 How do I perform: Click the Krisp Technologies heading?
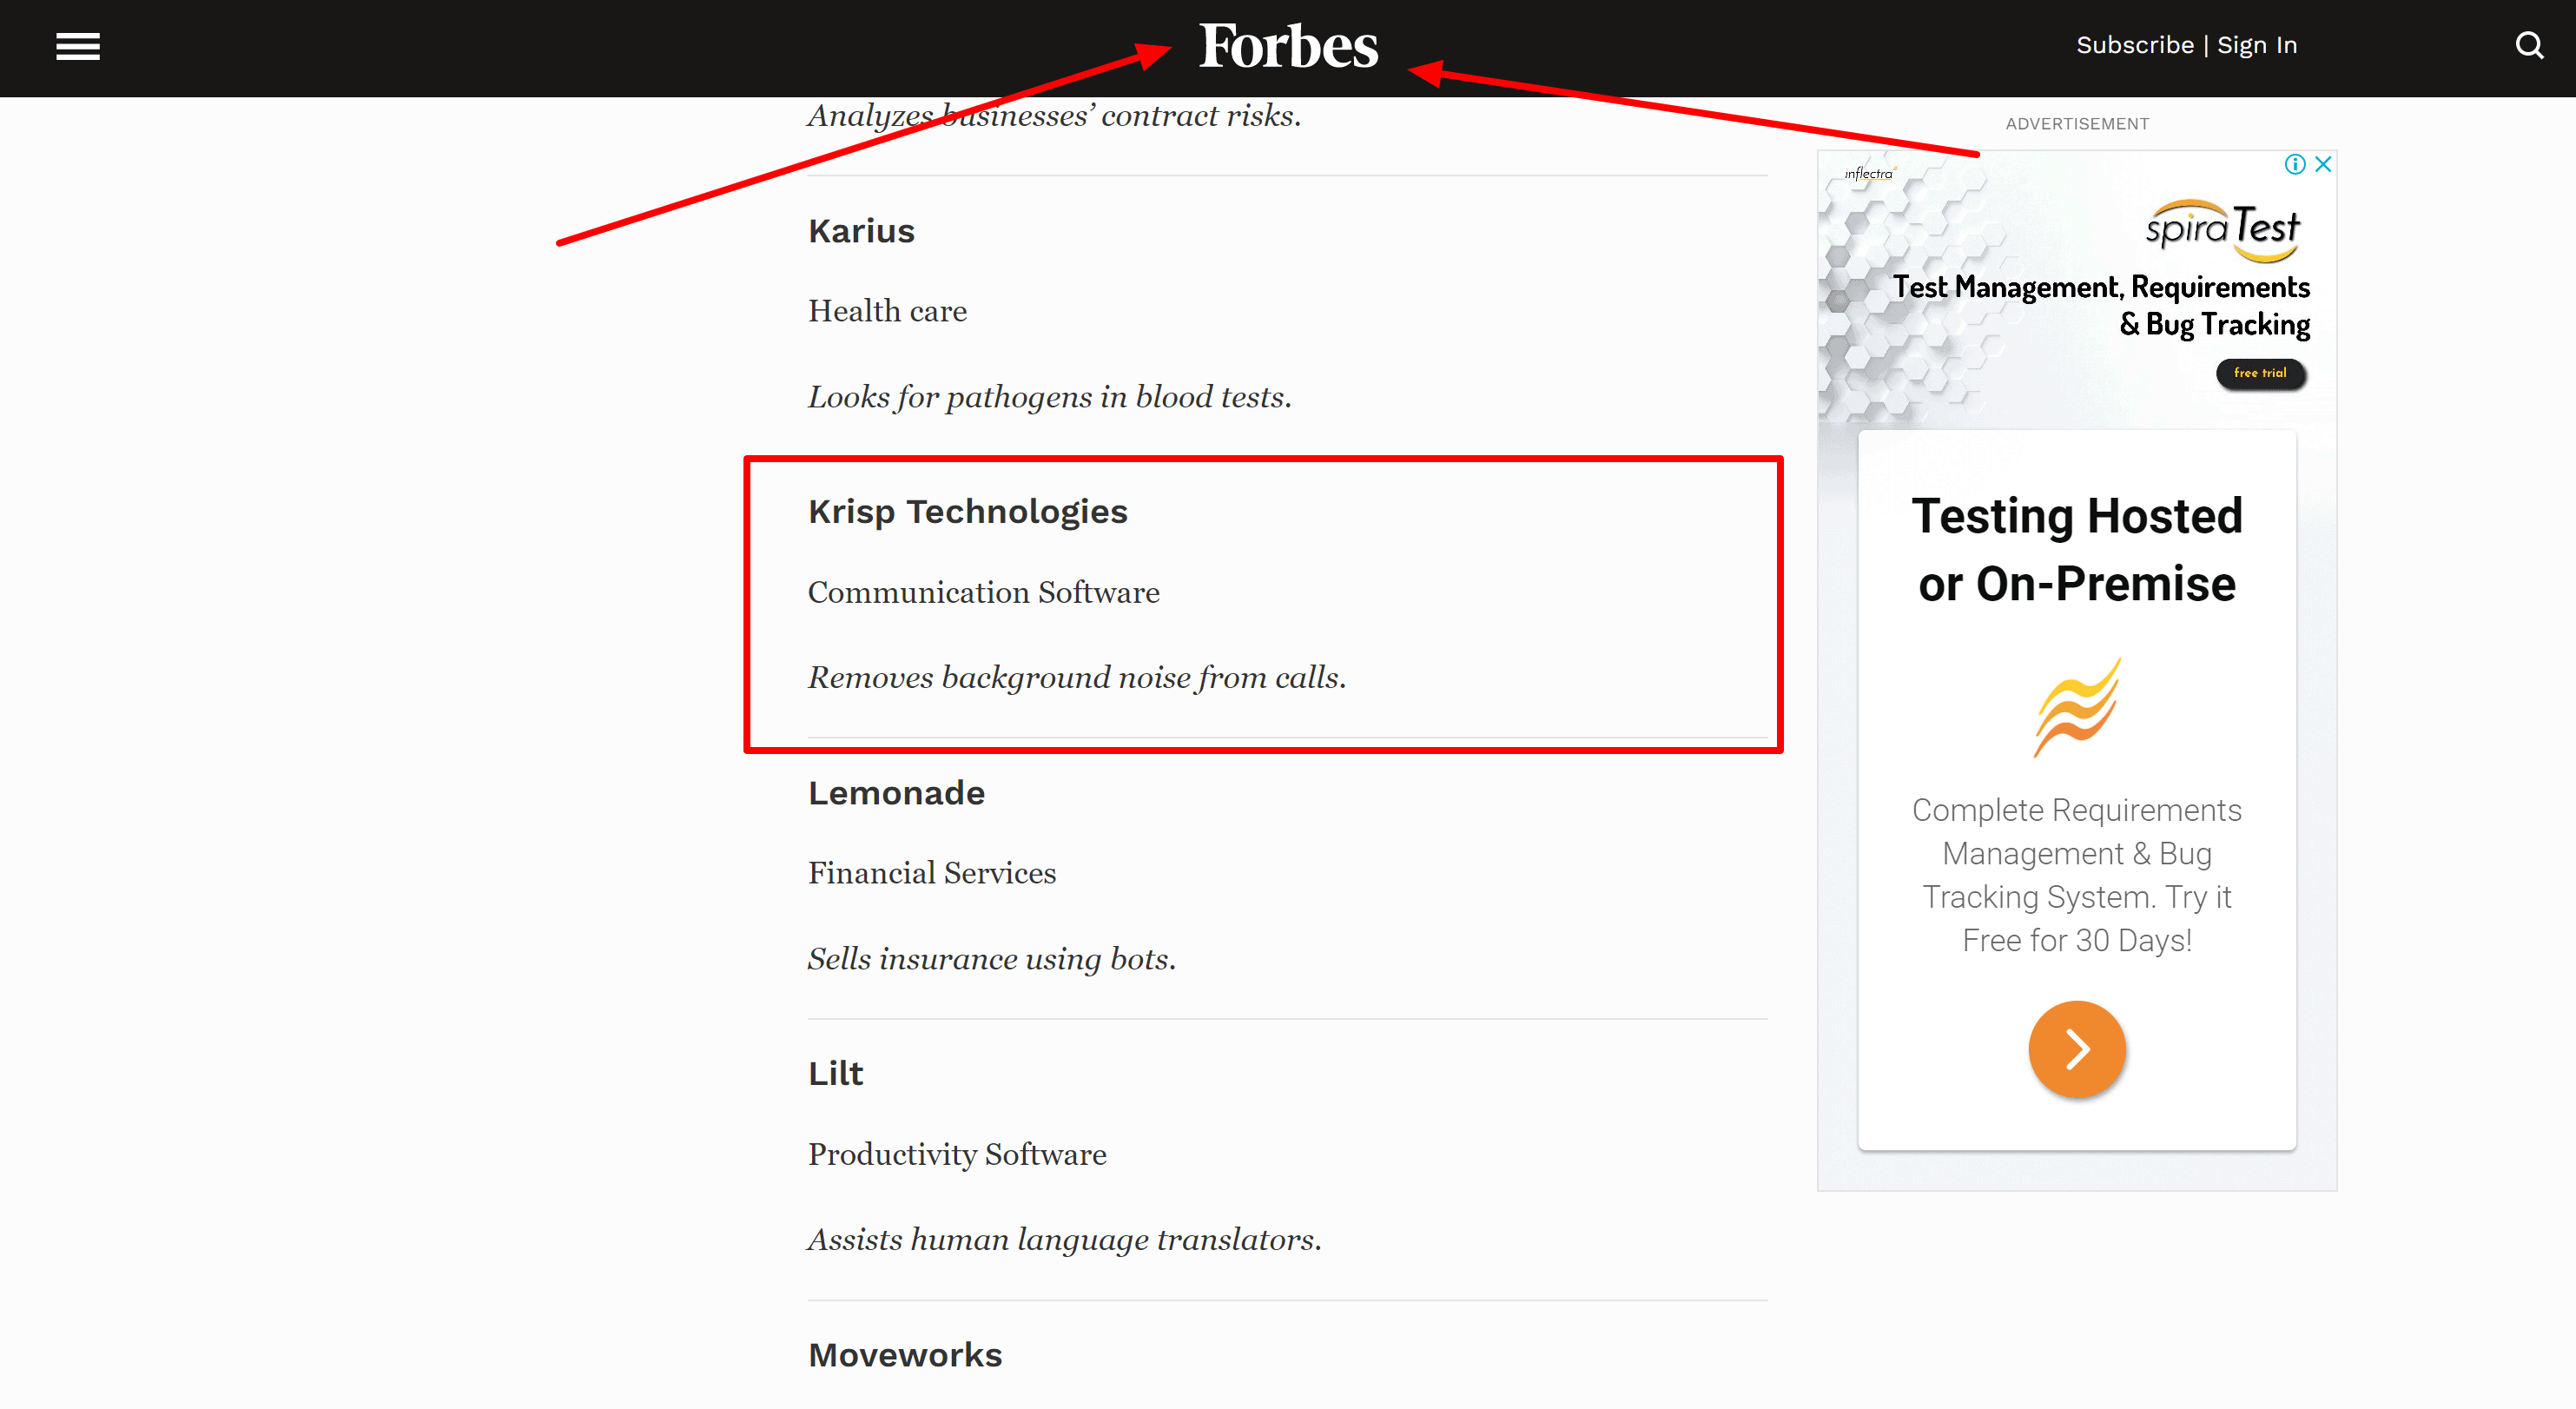pos(967,512)
